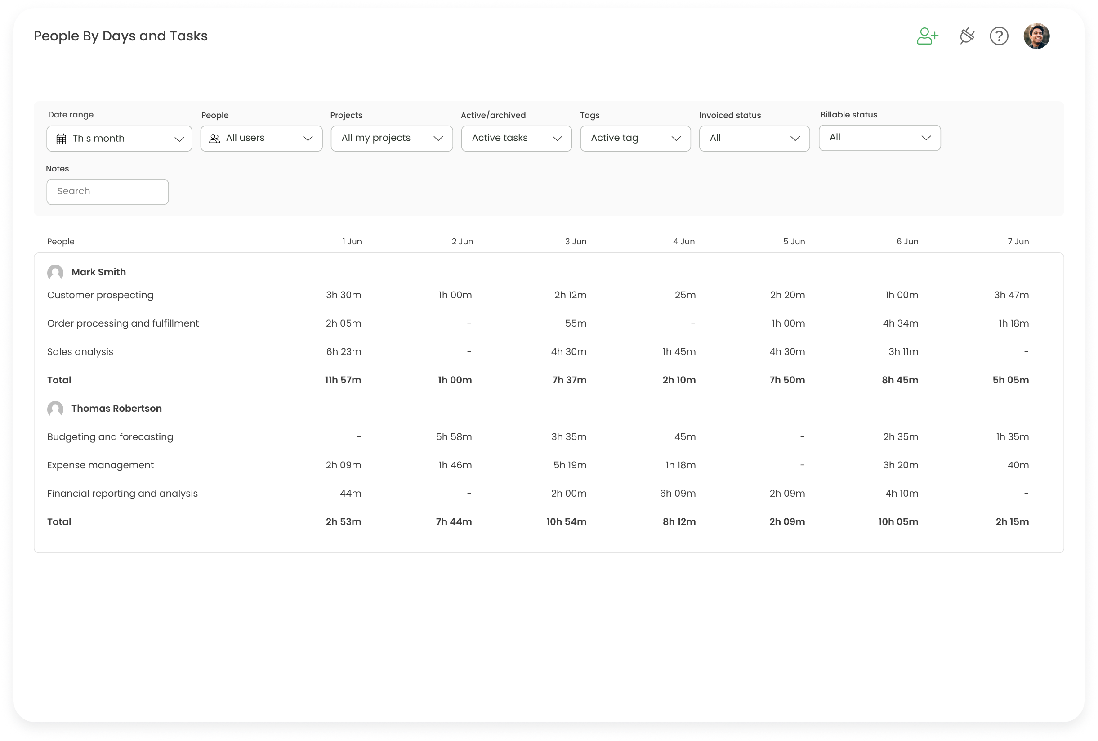Click the Billable status All dropdown
The width and height of the screenshot is (1098, 741).
(879, 137)
